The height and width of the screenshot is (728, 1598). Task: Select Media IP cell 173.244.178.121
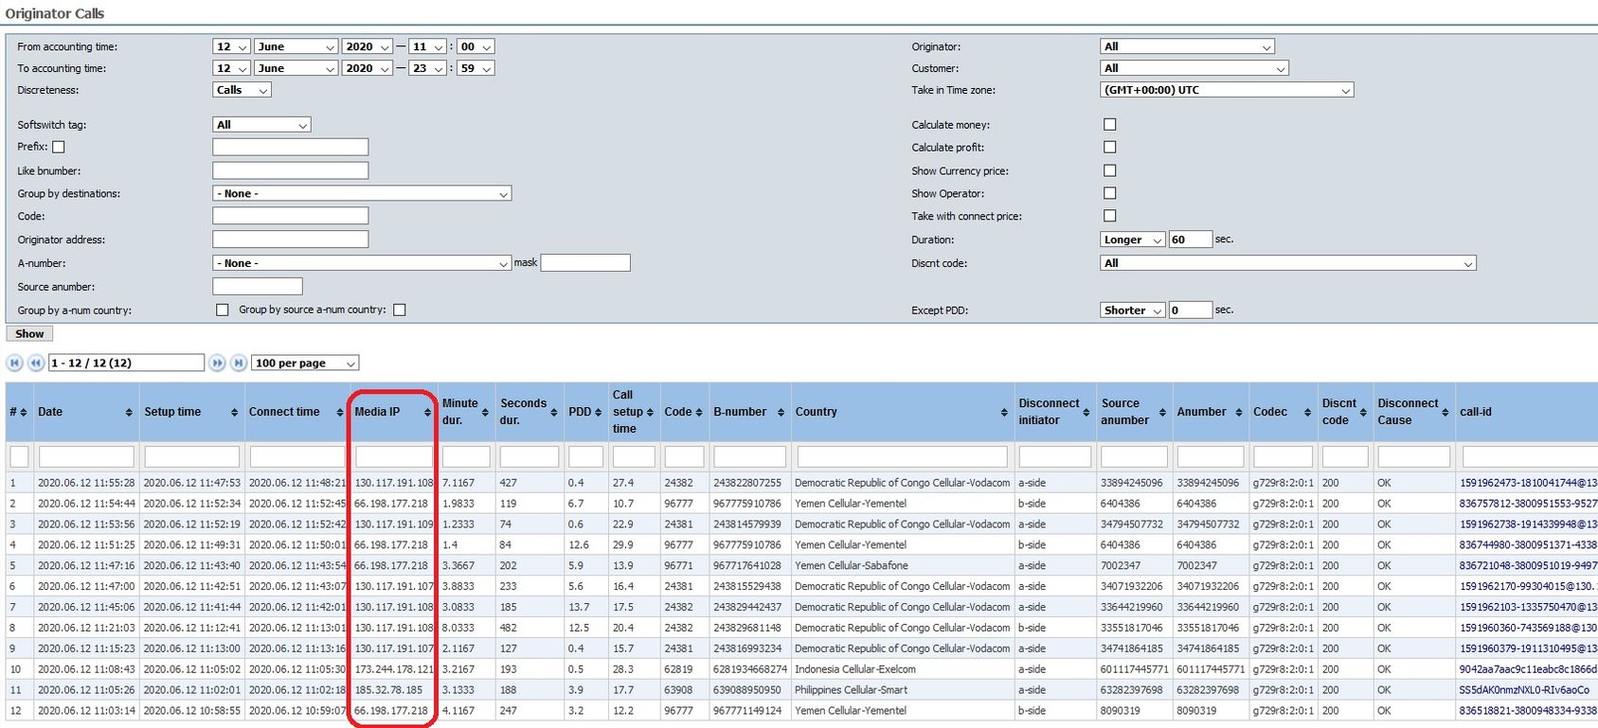click(393, 669)
